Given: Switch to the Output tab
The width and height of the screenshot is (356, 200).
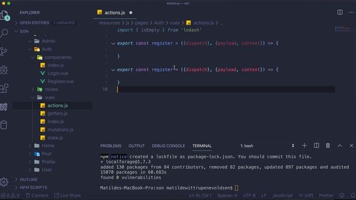Looking at the screenshot, I should (136, 146).
